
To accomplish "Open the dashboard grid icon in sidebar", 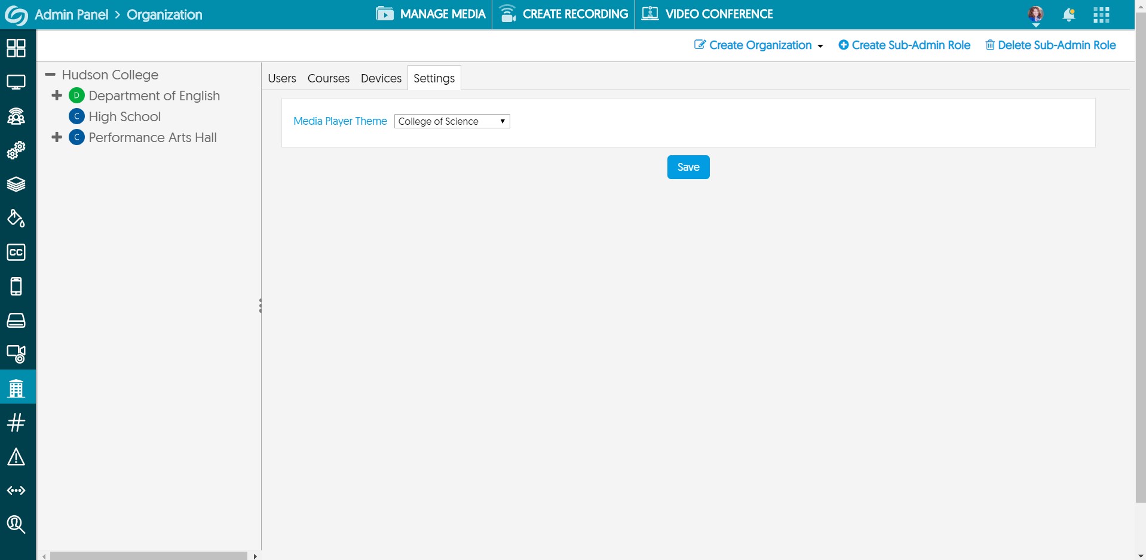I will point(16,48).
